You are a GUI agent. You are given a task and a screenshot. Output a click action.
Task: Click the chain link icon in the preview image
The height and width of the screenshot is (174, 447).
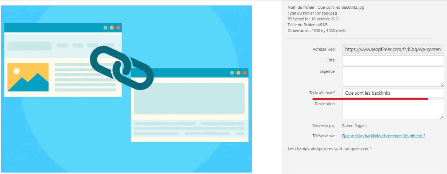pos(122,68)
